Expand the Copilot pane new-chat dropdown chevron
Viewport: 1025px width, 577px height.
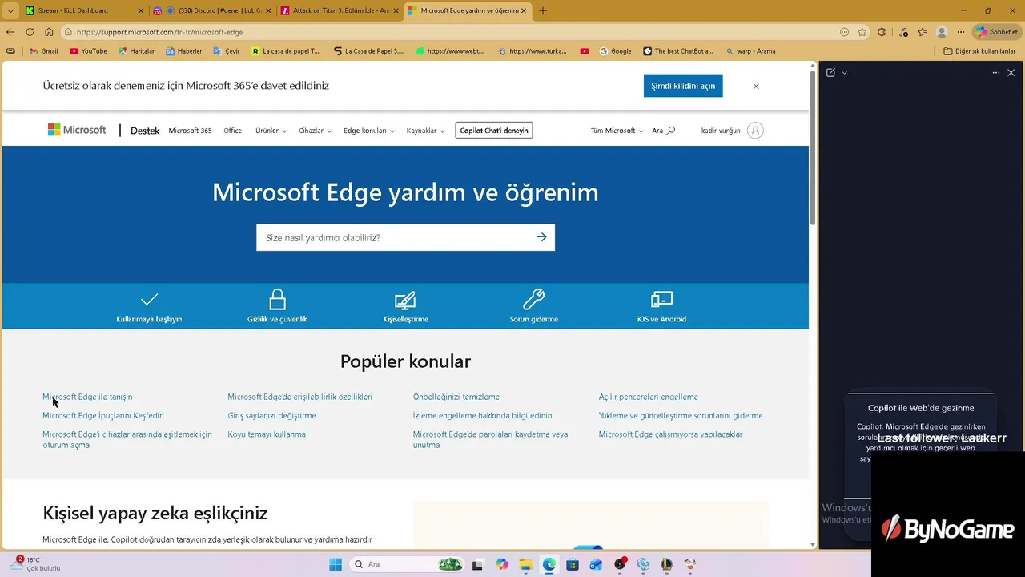click(844, 72)
